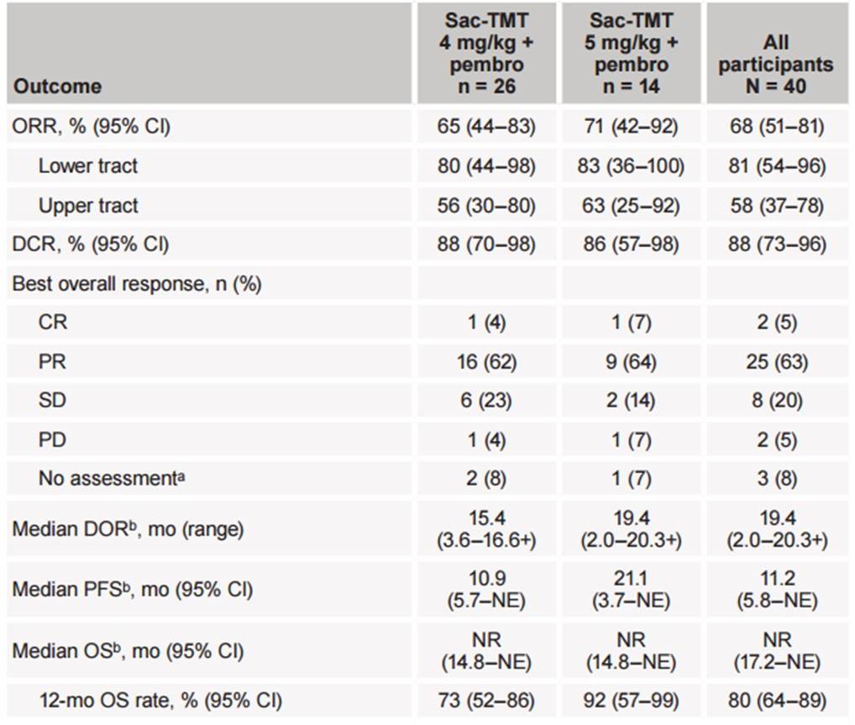
Task: Click the Best overall response, n (%) label
Action: click(x=137, y=284)
